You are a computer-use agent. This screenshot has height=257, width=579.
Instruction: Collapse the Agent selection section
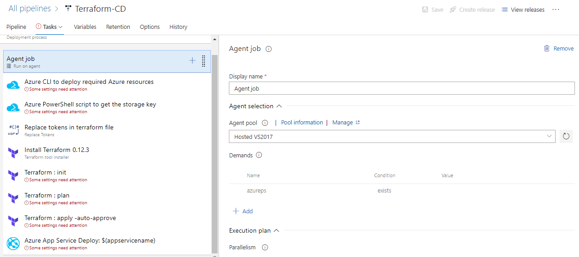pyautogui.click(x=279, y=106)
